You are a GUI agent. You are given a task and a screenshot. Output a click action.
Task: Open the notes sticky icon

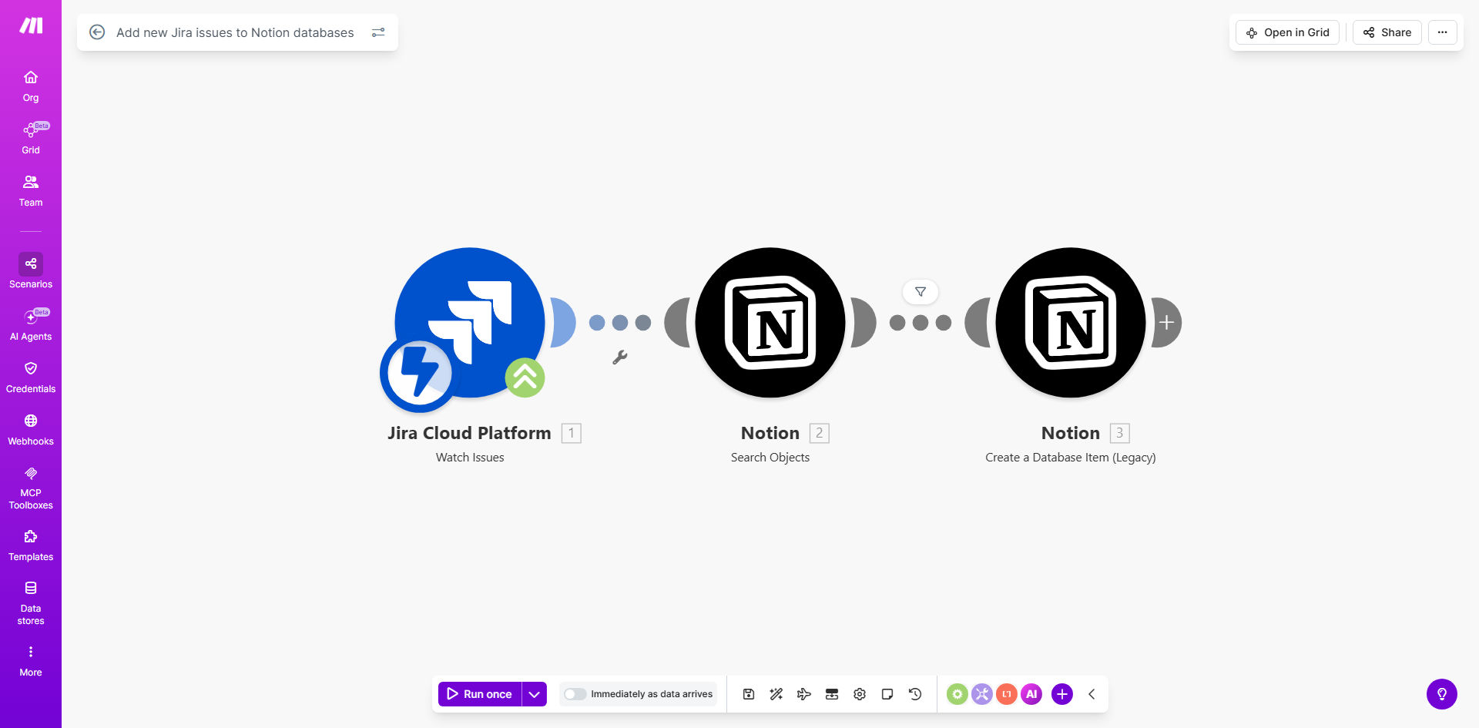(887, 694)
